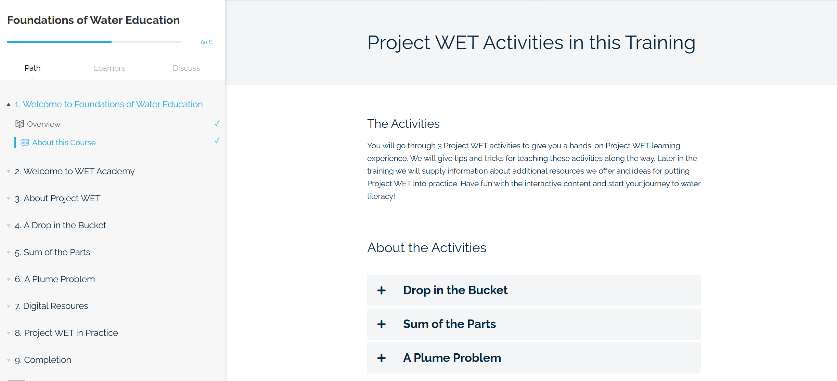Click the About this Course completion checkmark
The width and height of the screenshot is (837, 381).
coord(217,140)
